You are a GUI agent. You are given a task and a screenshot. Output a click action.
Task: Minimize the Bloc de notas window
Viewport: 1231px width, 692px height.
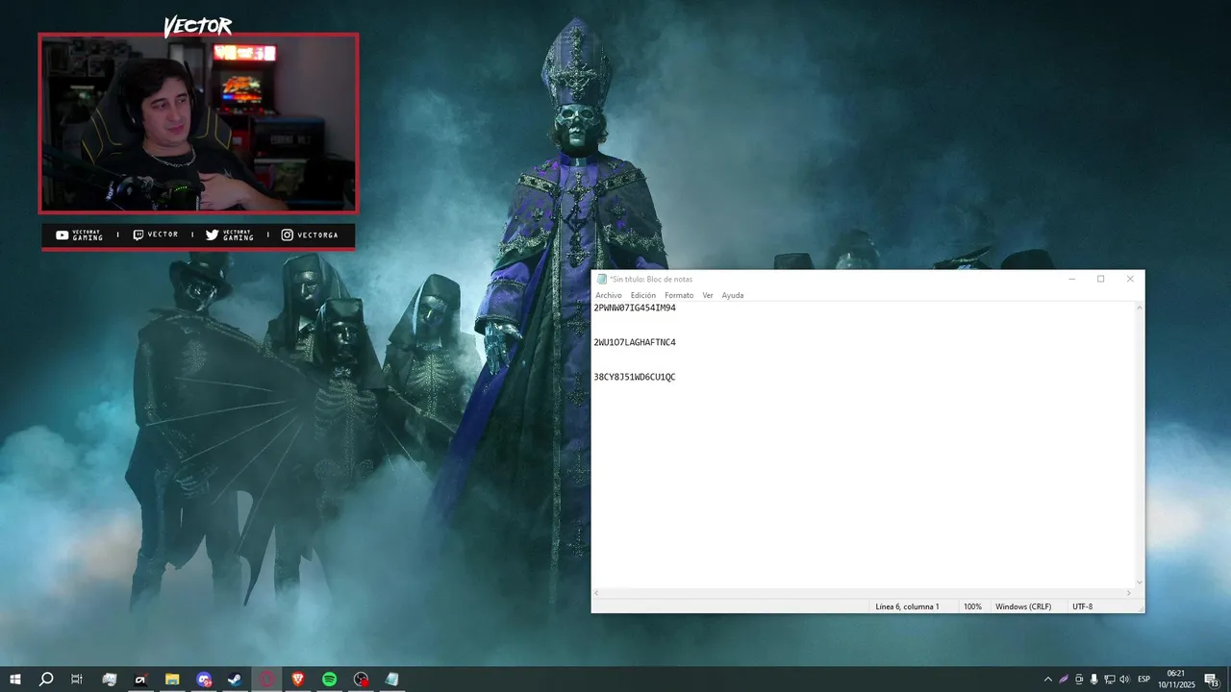(1072, 279)
